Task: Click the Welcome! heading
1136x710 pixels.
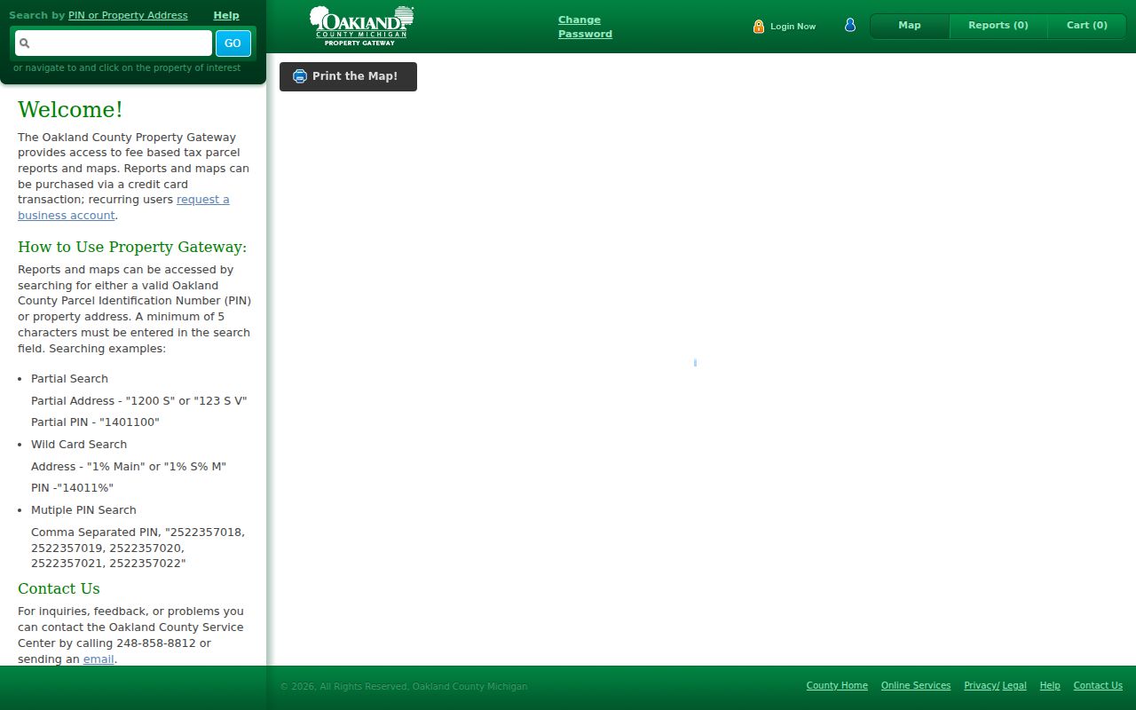Action: point(70,110)
